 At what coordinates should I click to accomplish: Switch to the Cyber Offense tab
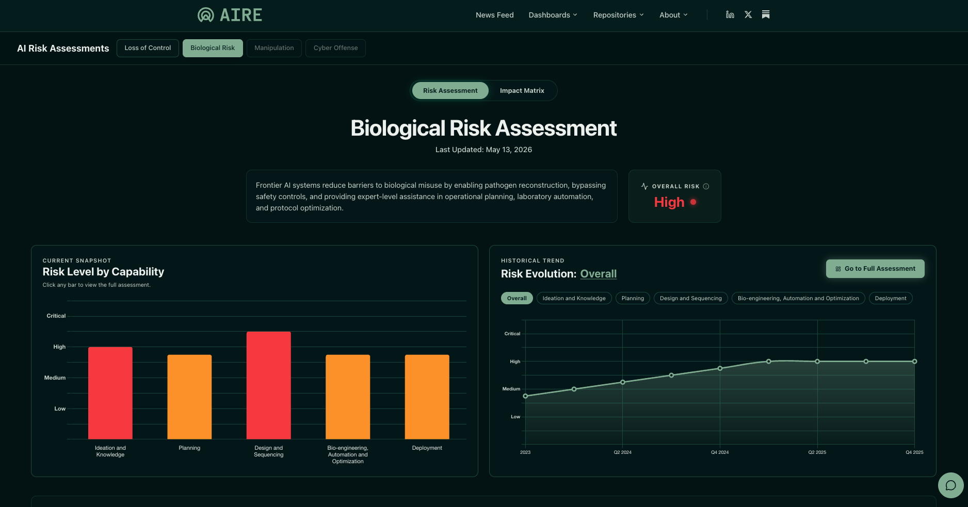(x=335, y=48)
